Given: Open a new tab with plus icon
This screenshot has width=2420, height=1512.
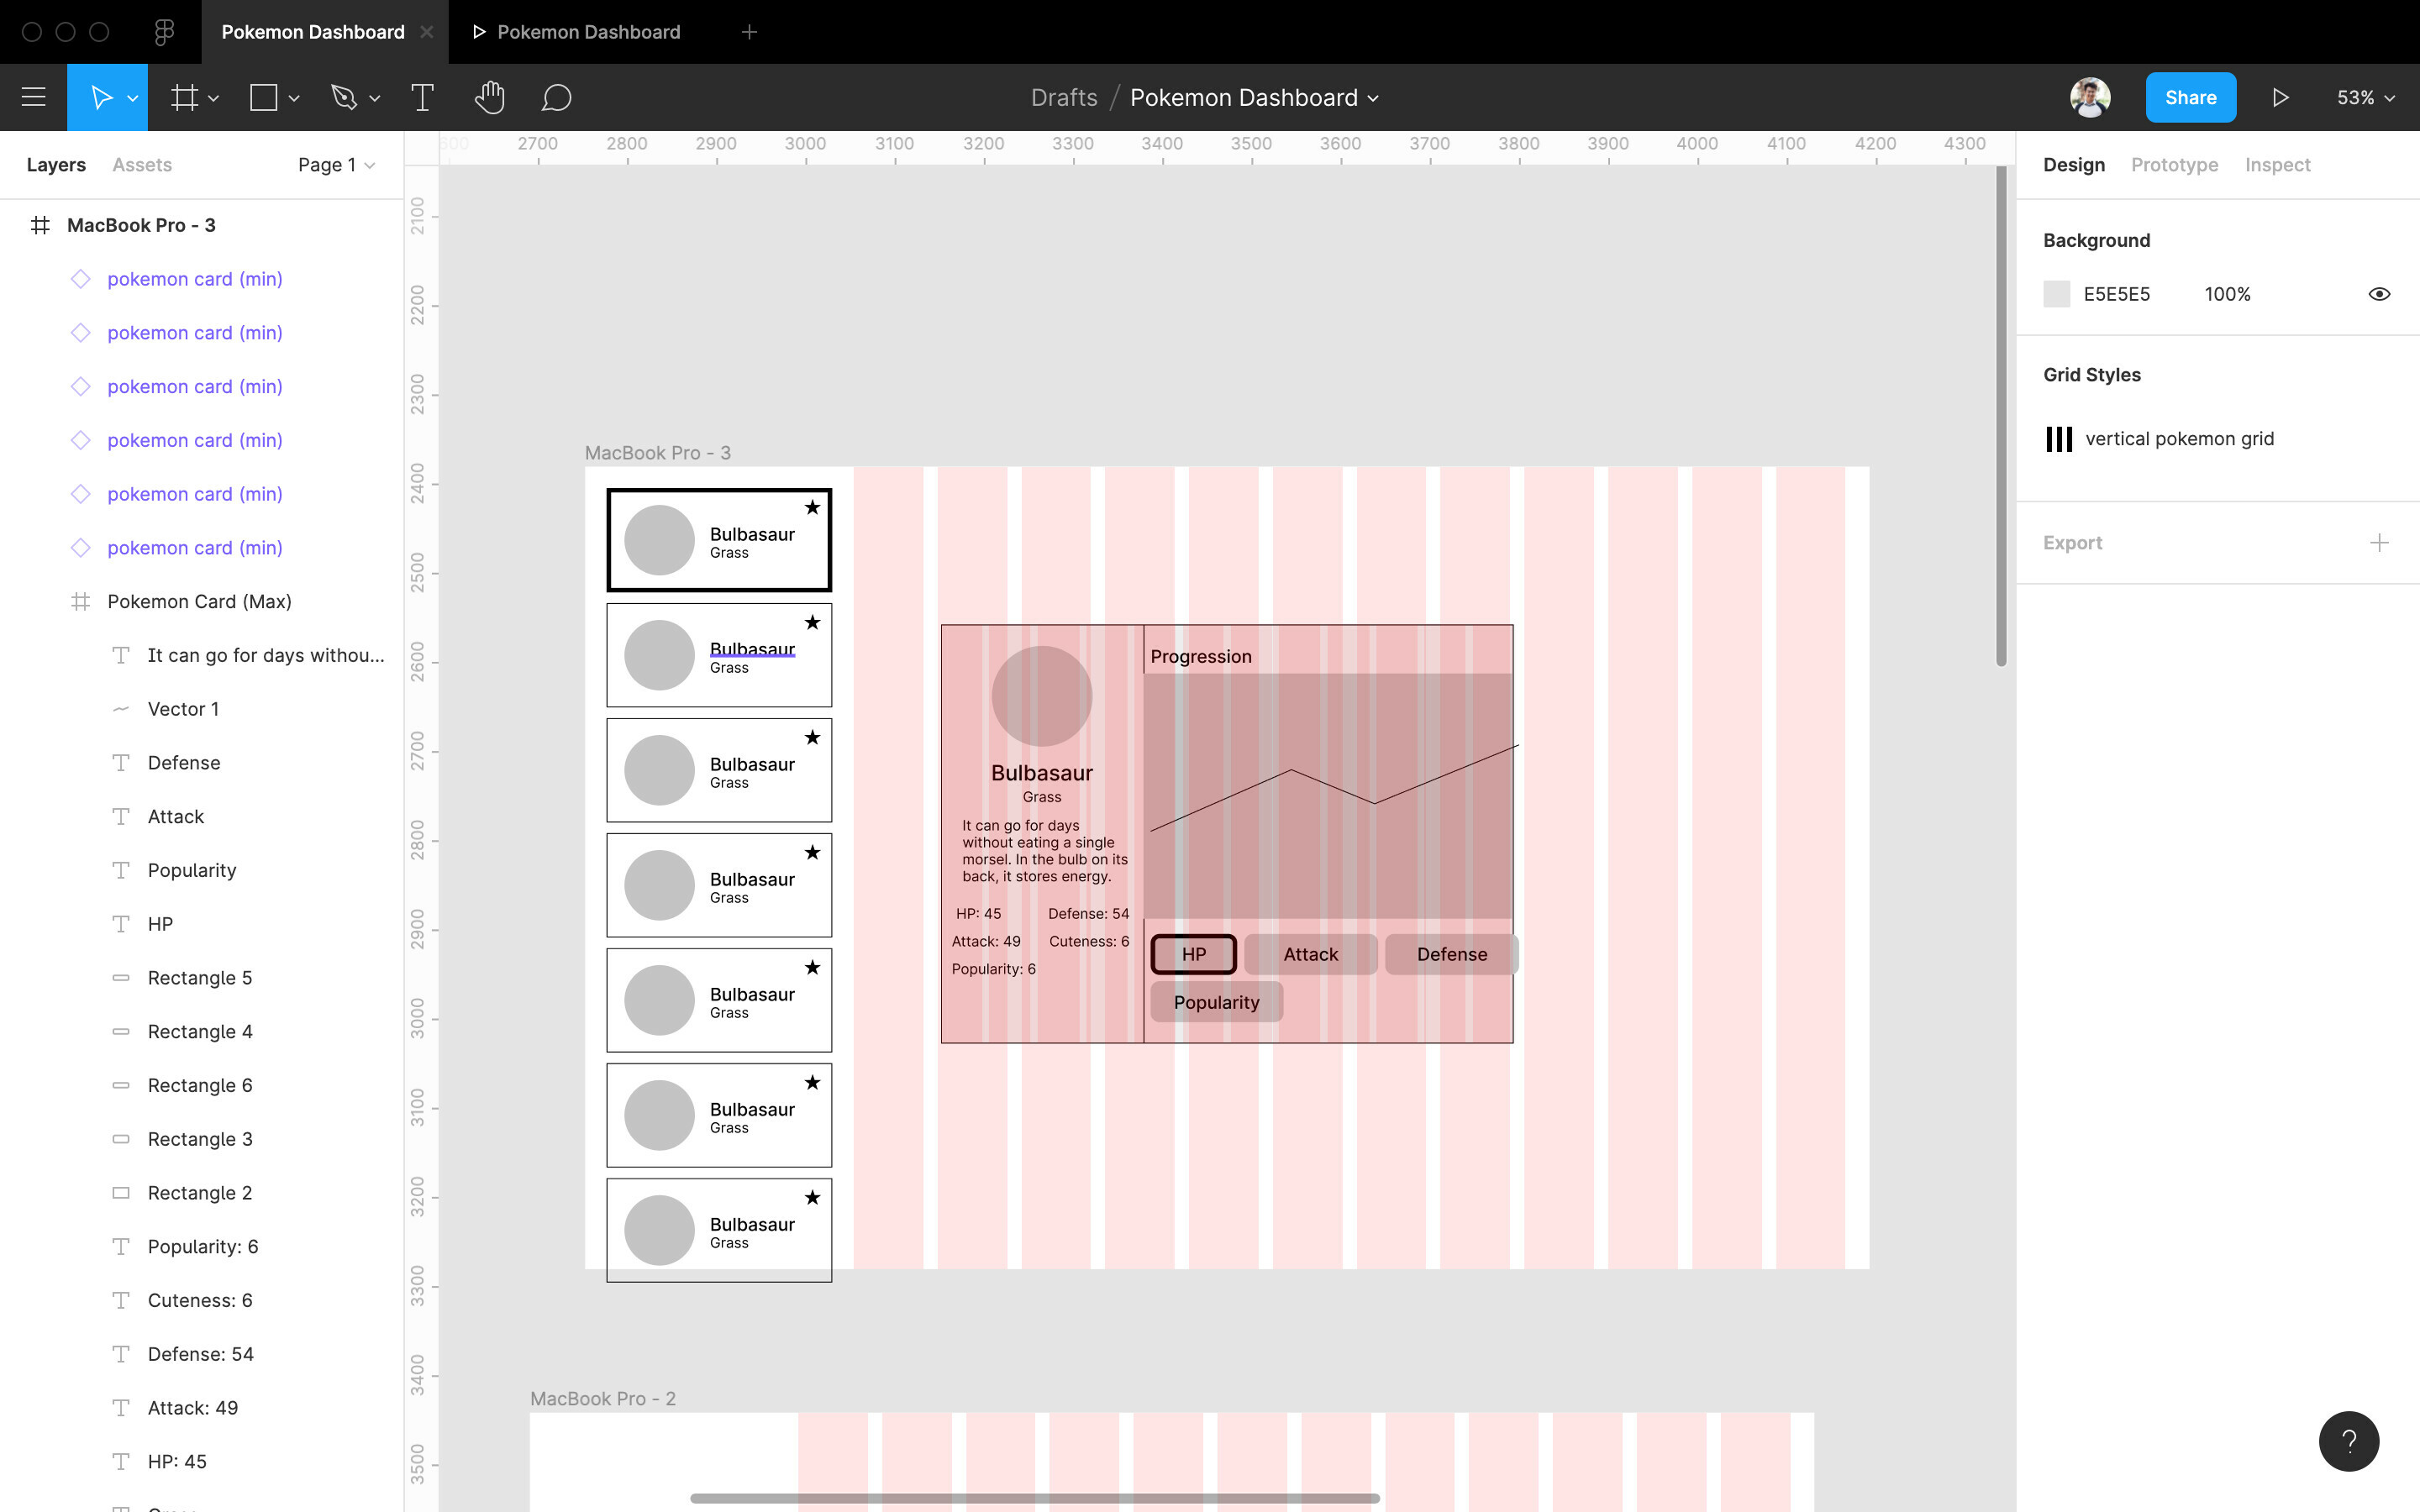Looking at the screenshot, I should (749, 32).
